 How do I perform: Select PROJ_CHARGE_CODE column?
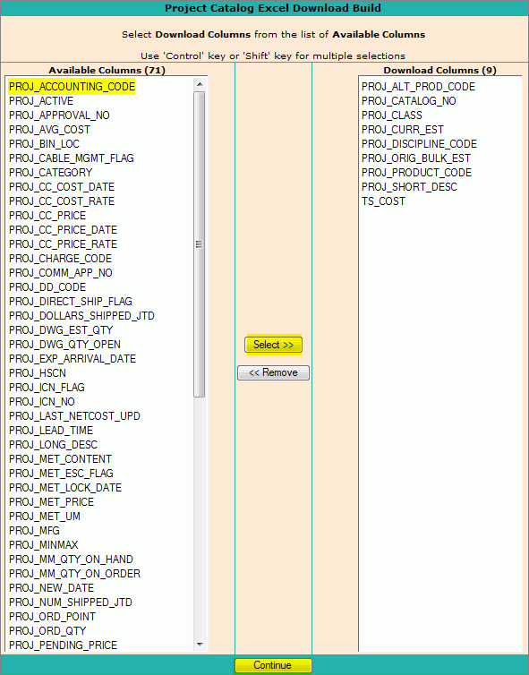point(60,259)
